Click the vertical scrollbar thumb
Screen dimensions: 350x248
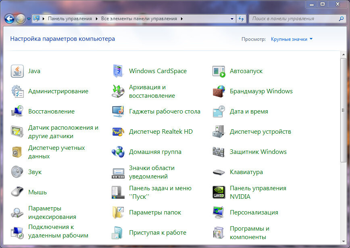[343, 110]
